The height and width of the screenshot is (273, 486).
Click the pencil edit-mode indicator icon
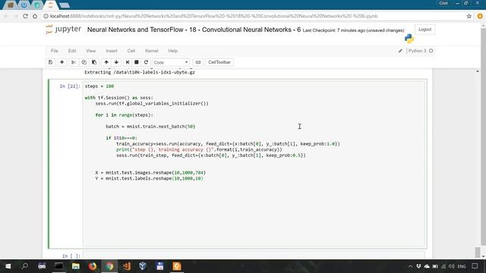coord(400,51)
